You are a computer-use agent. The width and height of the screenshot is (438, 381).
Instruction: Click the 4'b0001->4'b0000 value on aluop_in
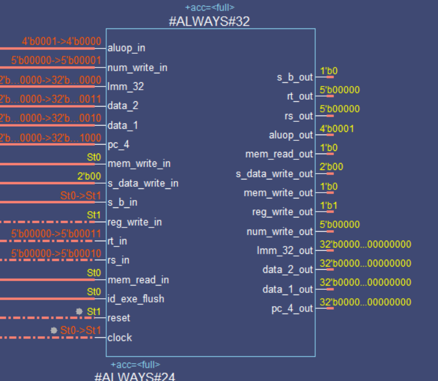(x=61, y=41)
